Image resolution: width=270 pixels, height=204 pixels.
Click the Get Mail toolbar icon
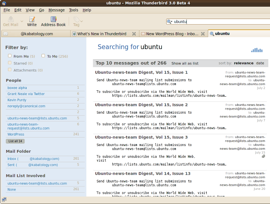pos(11,19)
